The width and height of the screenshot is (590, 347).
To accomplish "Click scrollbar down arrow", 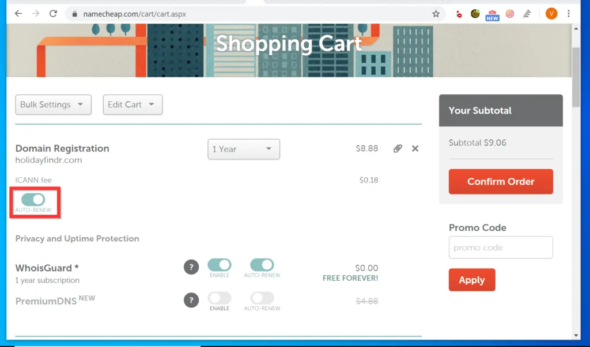I will coord(576,335).
